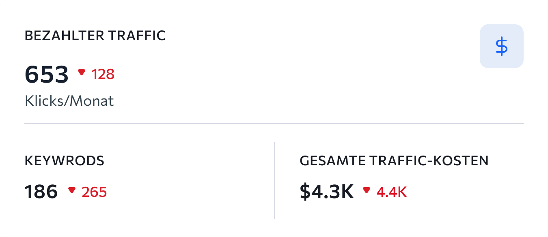Click the horizontal divider under Klicks/Monat
Viewport: 548px width, 237px height.
point(274,123)
